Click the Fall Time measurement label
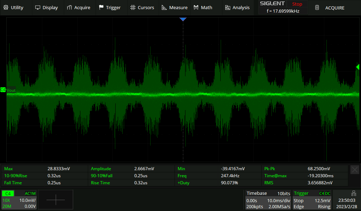Viewport: 361px width, 211px height. (13, 183)
